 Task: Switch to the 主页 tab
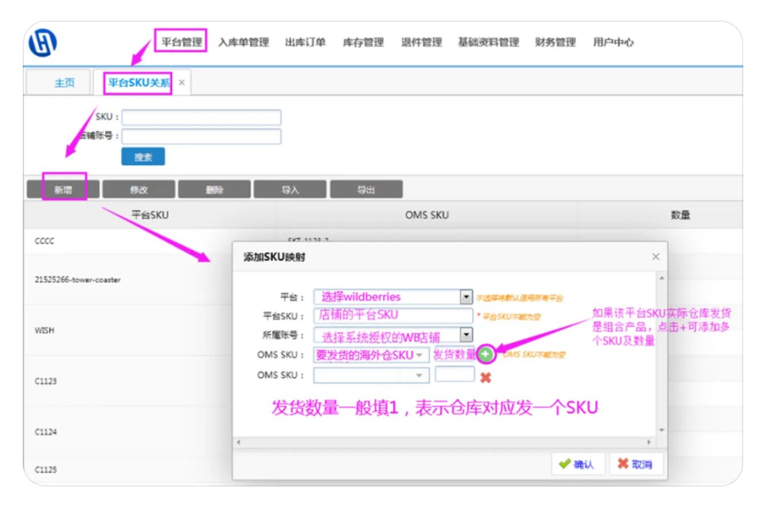[64, 83]
